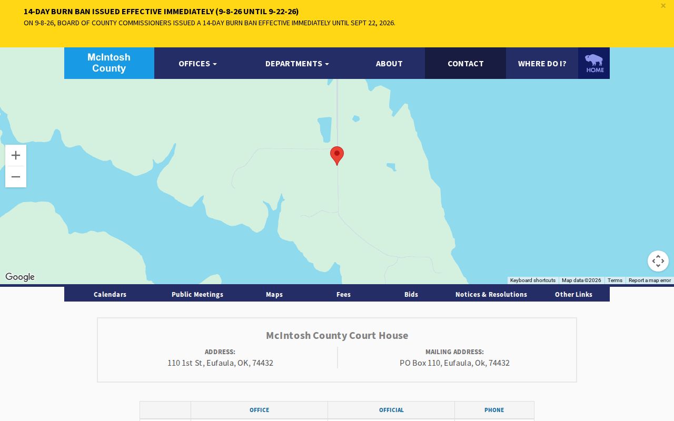
Task: Open the Contact page
Action: pos(465,63)
